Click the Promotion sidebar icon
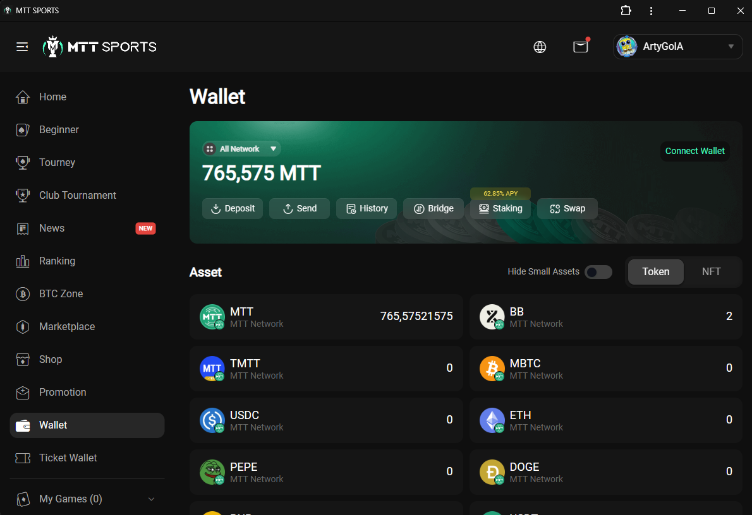This screenshot has width=752, height=515. (x=23, y=393)
